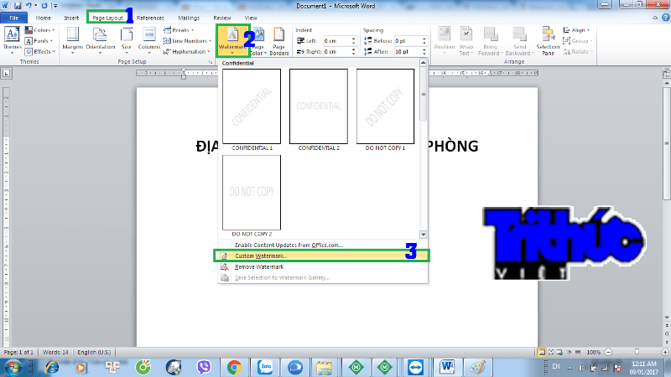Click Enable Content Updates from Office.com

click(323, 245)
